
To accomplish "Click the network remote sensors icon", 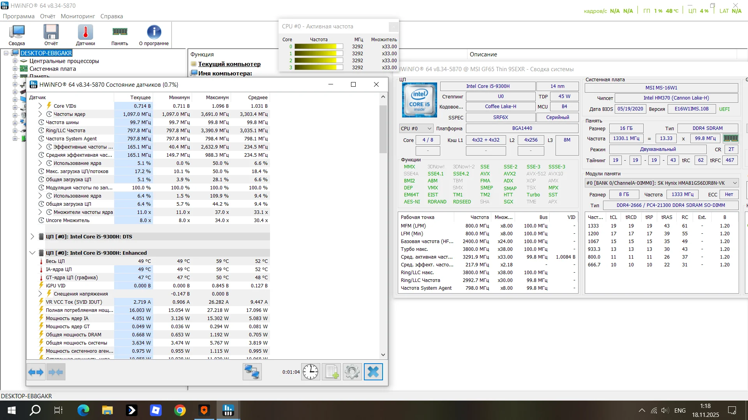I will coord(252,372).
